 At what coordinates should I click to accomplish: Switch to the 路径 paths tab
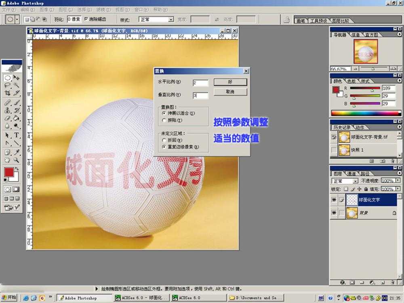[x=365, y=174]
